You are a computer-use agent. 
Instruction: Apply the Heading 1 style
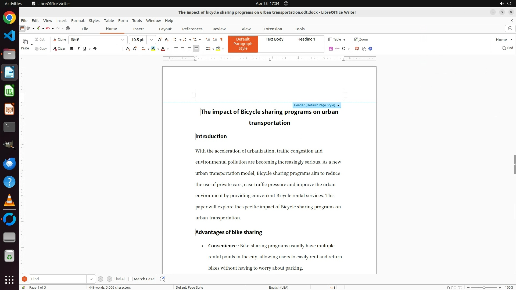click(306, 39)
